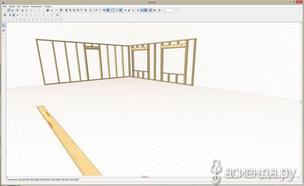
Task: Switch to the Вид слева tab
Action: pyautogui.click(x=75, y=179)
